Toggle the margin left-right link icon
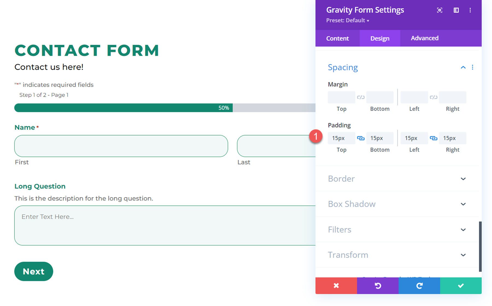Image resolution: width=492 pixels, height=306 pixels. pyautogui.click(x=434, y=97)
